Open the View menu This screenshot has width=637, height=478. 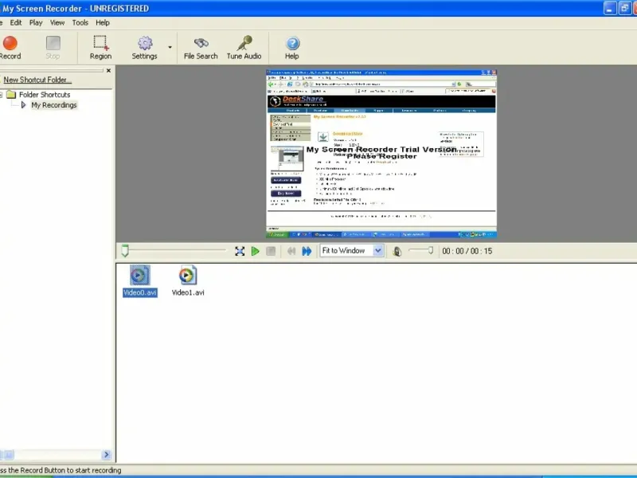[x=57, y=23]
